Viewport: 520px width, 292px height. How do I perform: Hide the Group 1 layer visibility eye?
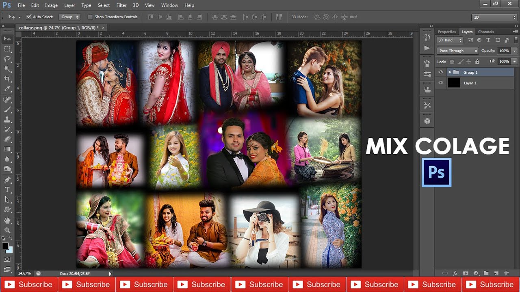[441, 72]
